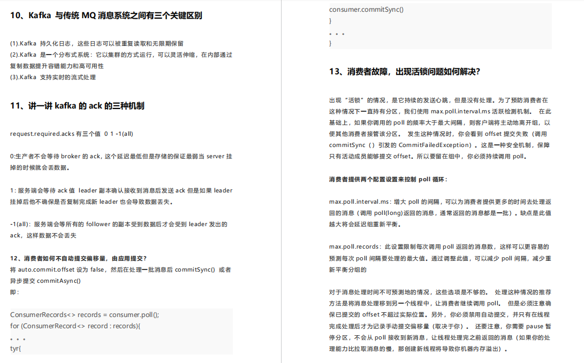Click line starting '基础上, 如果你调用的 poll 的频率'
584x363 pixels.
click(x=439, y=123)
